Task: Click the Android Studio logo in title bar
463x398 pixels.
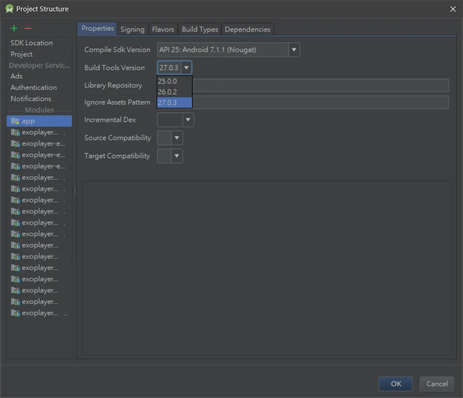Action: click(9, 9)
